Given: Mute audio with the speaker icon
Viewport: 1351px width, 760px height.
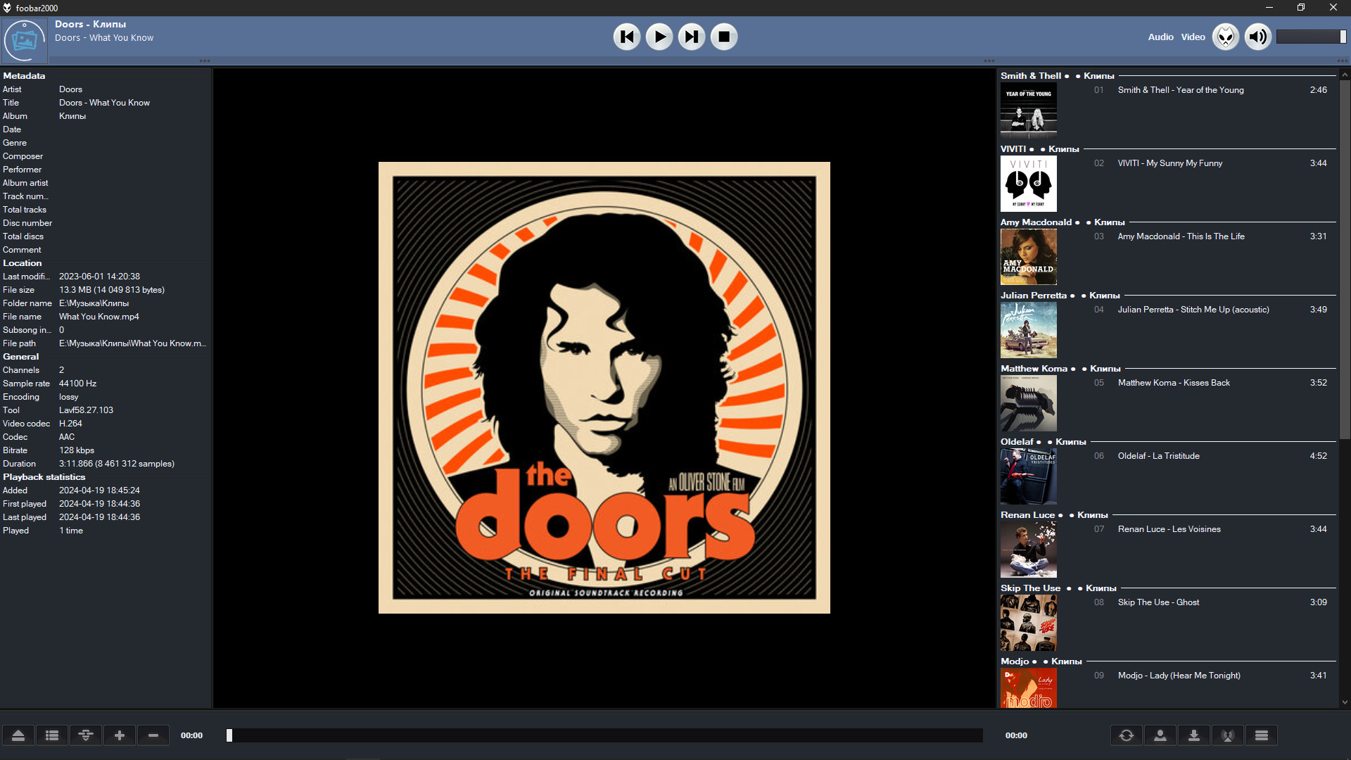Looking at the screenshot, I should (x=1257, y=37).
